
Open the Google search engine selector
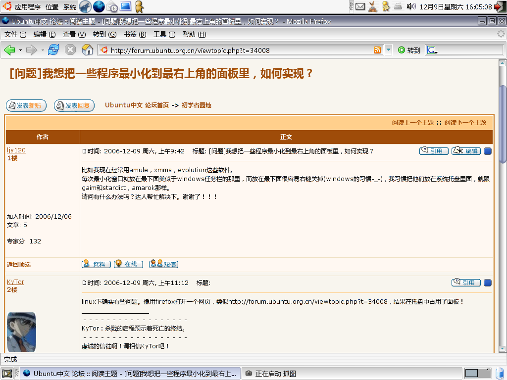pyautogui.click(x=432, y=50)
